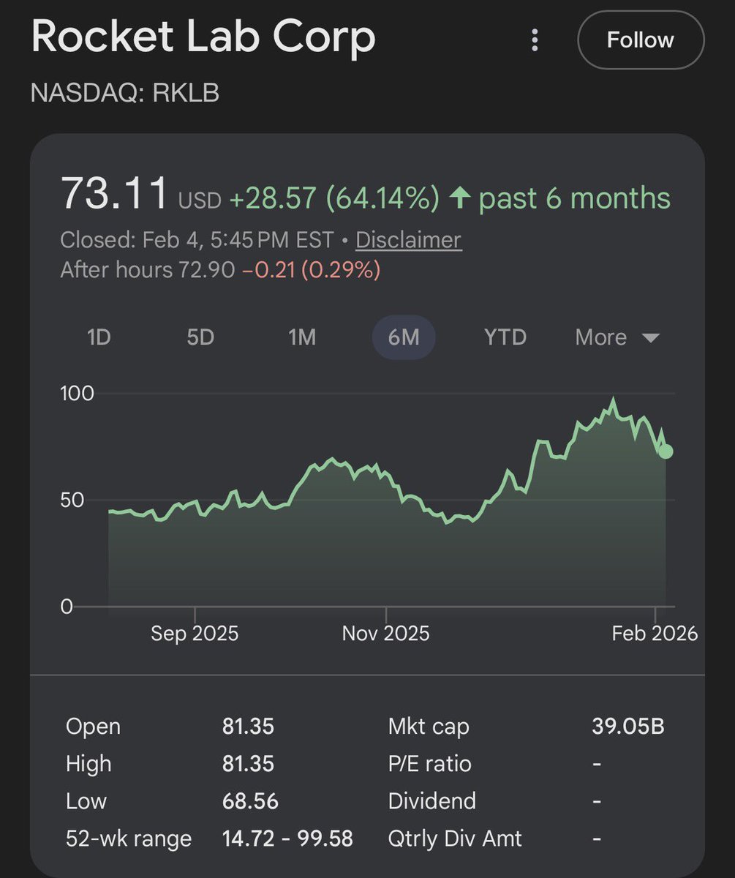Click the 52-wk range label
This screenshot has height=878, width=735.
(128, 838)
